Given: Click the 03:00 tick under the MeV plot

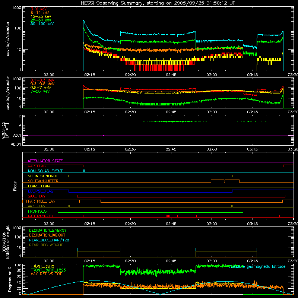Looking at the screenshot, I should (212, 112).
